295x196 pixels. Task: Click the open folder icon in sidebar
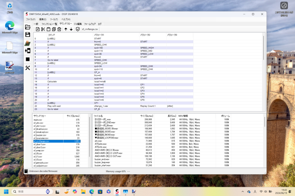pyautogui.click(x=28, y=27)
